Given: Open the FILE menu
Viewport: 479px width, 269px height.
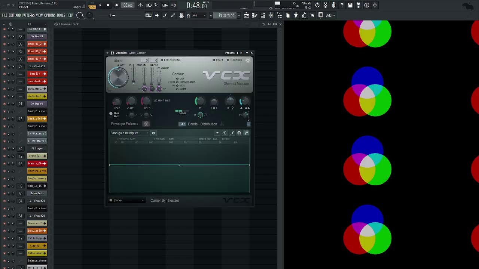Looking at the screenshot, I should tap(4, 15).
